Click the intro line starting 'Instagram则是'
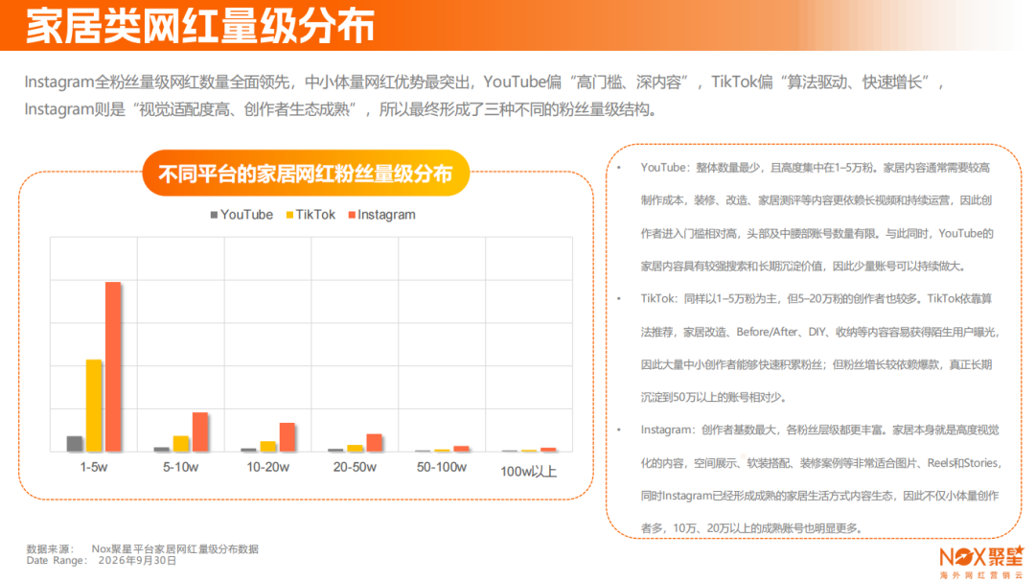Image resolution: width=1035 pixels, height=582 pixels. coord(341,109)
